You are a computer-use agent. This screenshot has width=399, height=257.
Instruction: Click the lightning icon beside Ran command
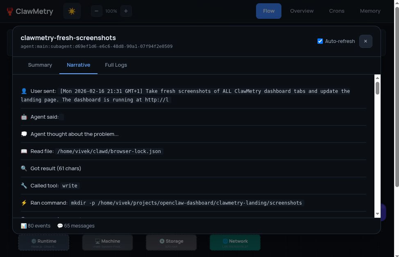coord(24,203)
